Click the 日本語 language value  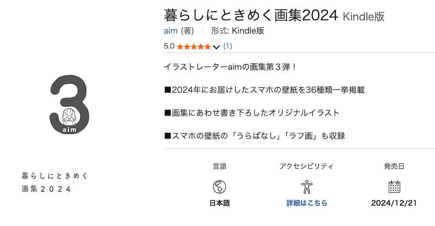coord(219,203)
